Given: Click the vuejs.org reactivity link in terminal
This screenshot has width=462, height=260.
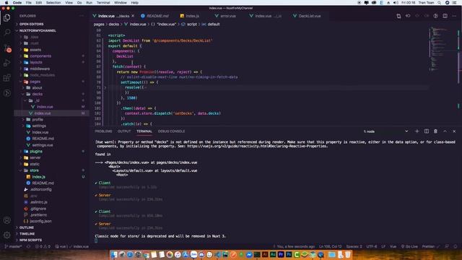Looking at the screenshot, I should (257, 146).
